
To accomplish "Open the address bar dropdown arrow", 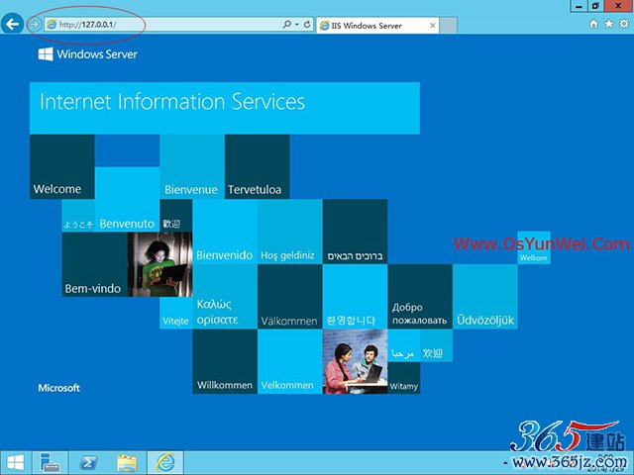I will click(x=297, y=25).
